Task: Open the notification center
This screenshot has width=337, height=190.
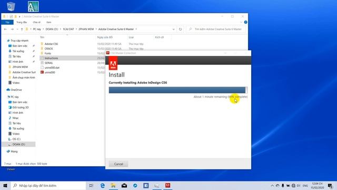Action: coord(330,185)
